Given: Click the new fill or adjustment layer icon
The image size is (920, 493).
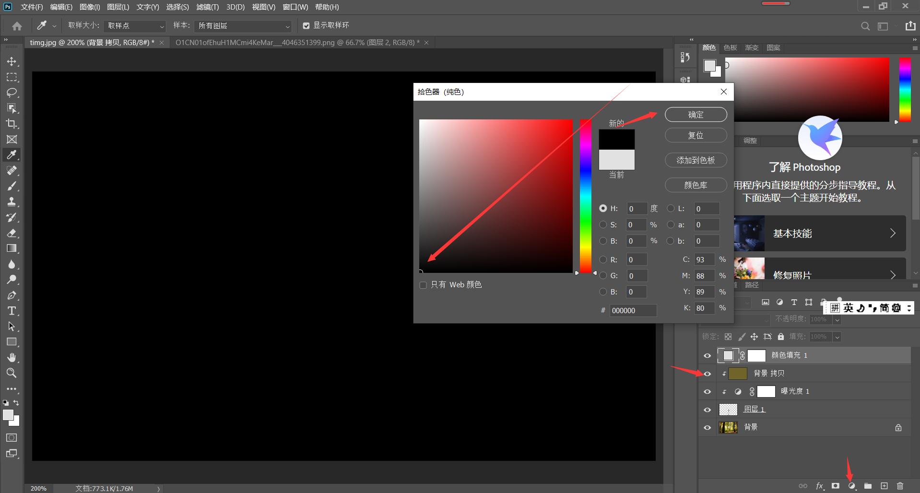Looking at the screenshot, I should tap(852, 486).
